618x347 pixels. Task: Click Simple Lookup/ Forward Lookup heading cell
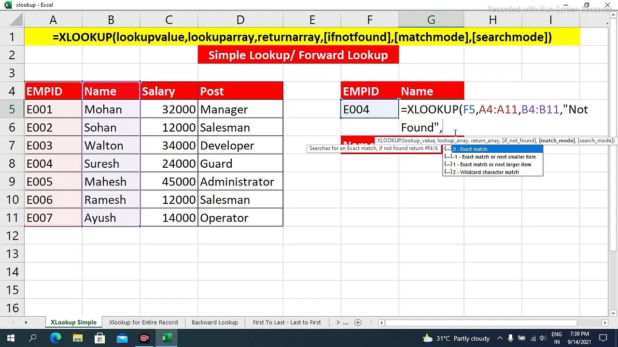298,55
